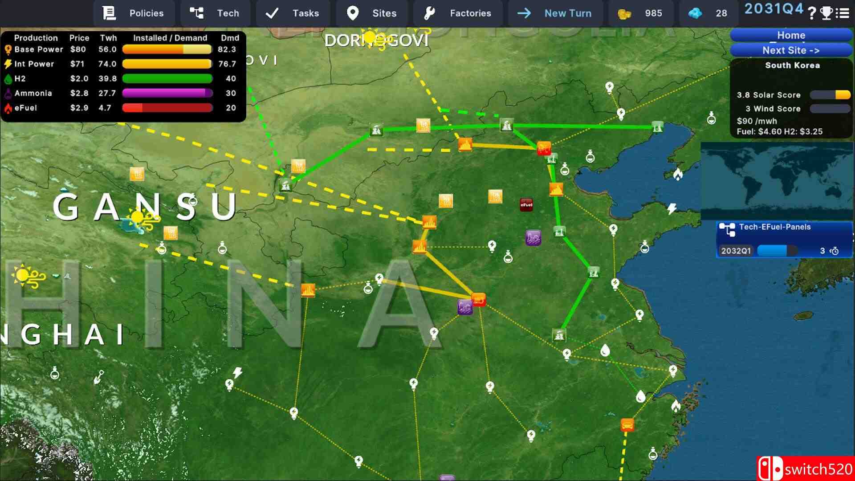Click Next Site to view another location

tap(790, 50)
